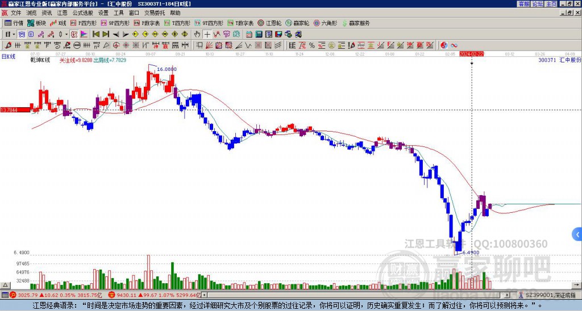Open the P四方形 tool

[x=84, y=23]
